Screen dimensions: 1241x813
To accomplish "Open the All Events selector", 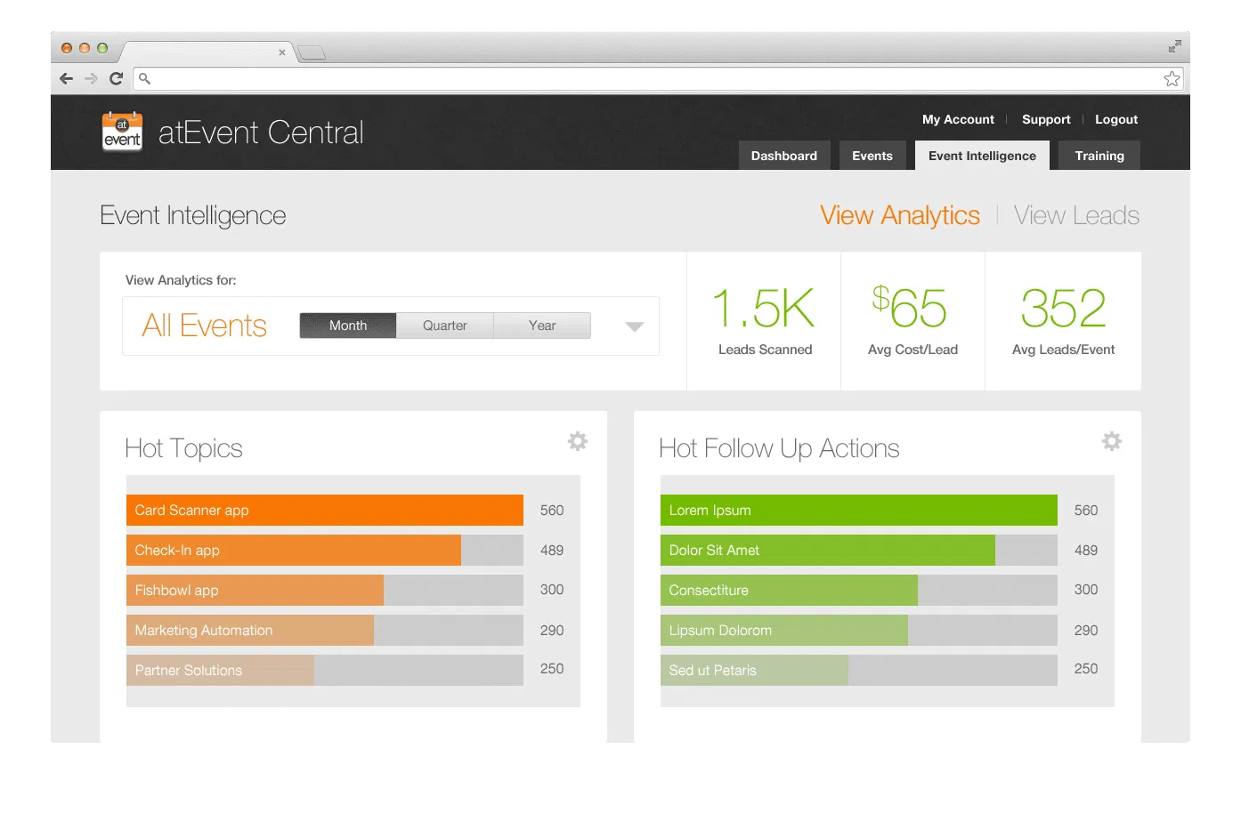I will 205,326.
